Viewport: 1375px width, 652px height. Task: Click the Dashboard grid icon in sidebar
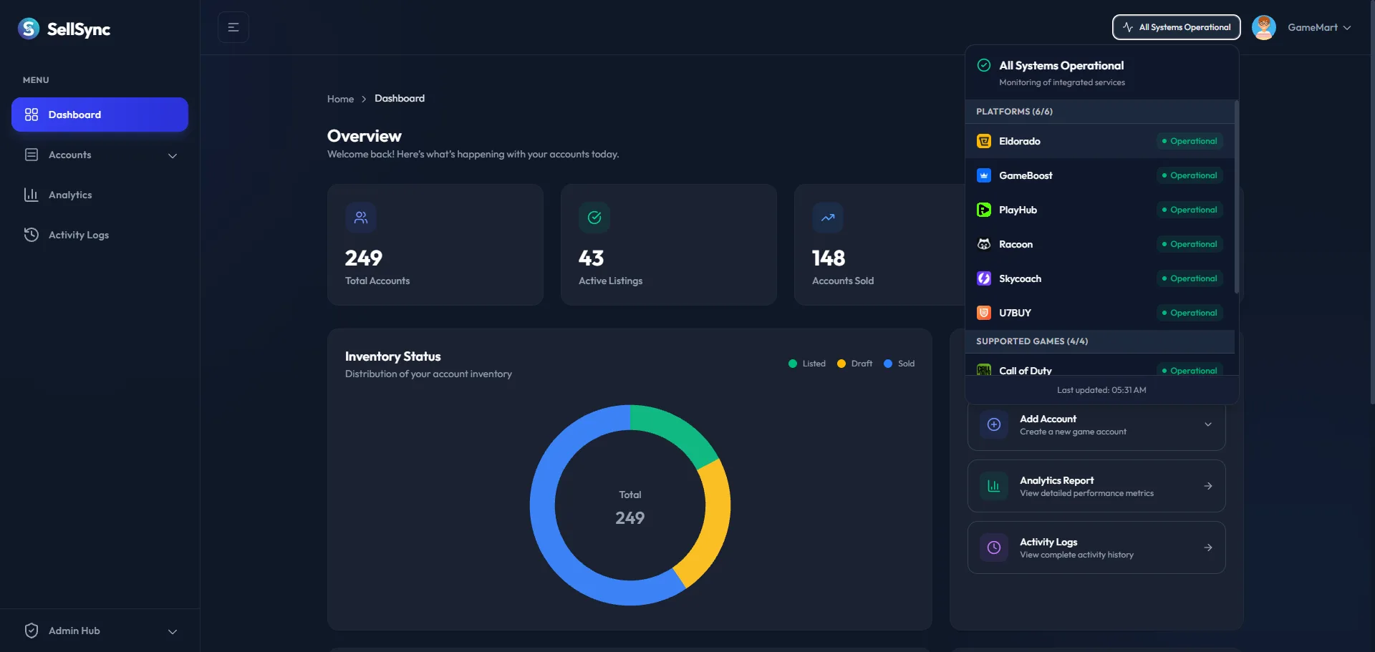[32, 115]
